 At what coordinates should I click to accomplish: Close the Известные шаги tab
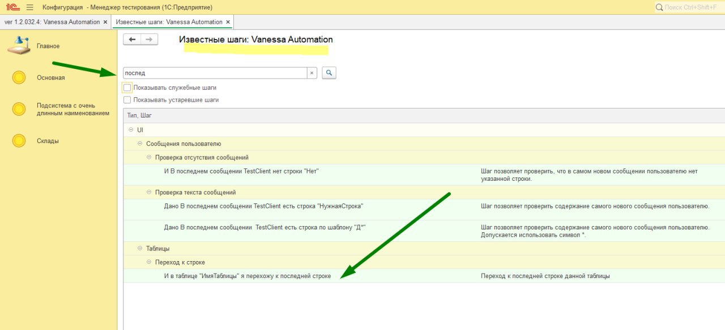tap(228, 22)
